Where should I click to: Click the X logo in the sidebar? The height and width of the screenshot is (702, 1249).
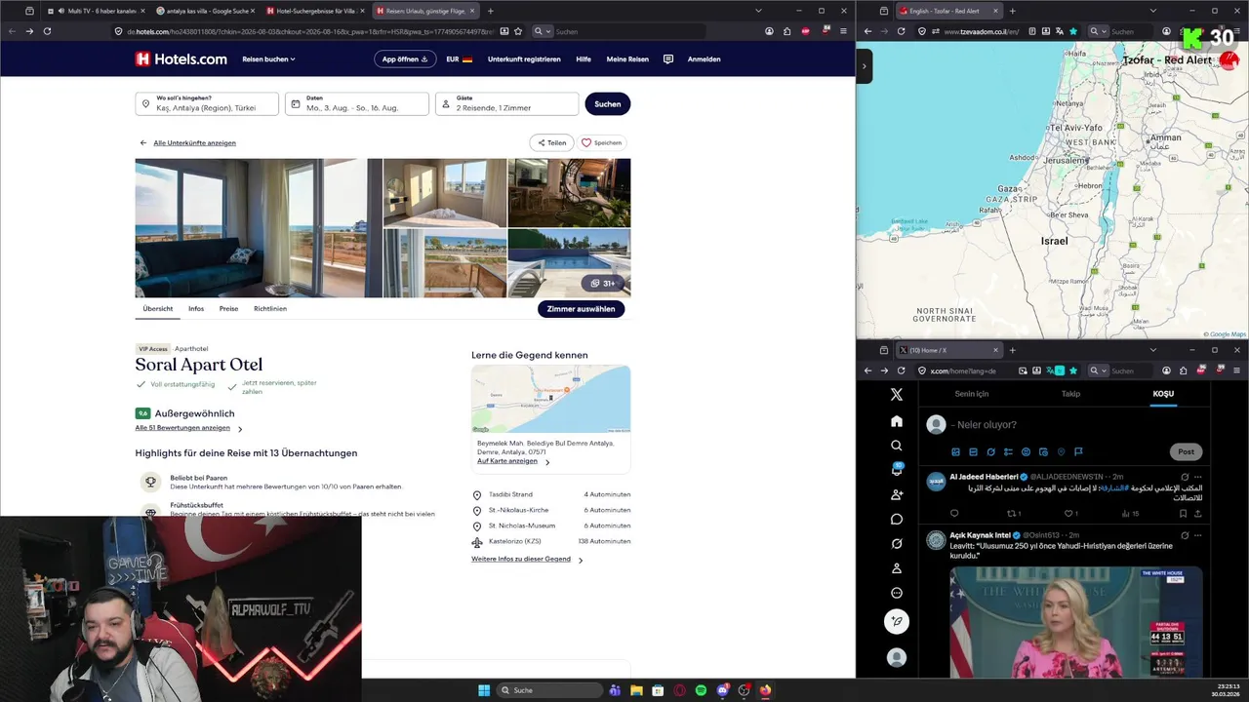point(897,394)
